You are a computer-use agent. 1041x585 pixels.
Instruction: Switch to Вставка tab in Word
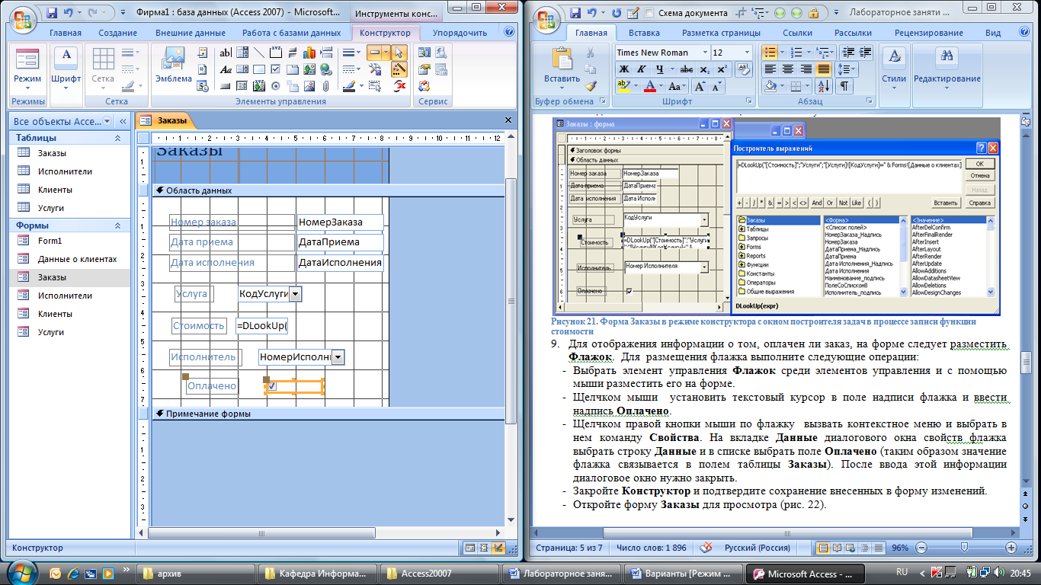pos(644,33)
